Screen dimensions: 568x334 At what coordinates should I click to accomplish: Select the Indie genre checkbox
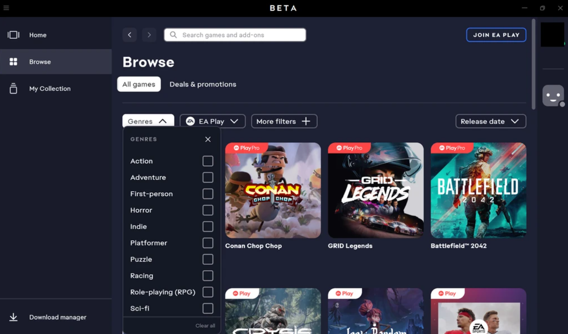pos(208,227)
